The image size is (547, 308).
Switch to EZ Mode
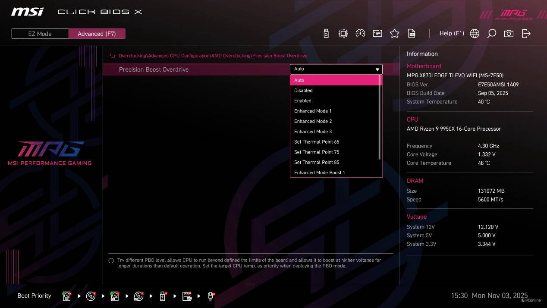coord(40,34)
